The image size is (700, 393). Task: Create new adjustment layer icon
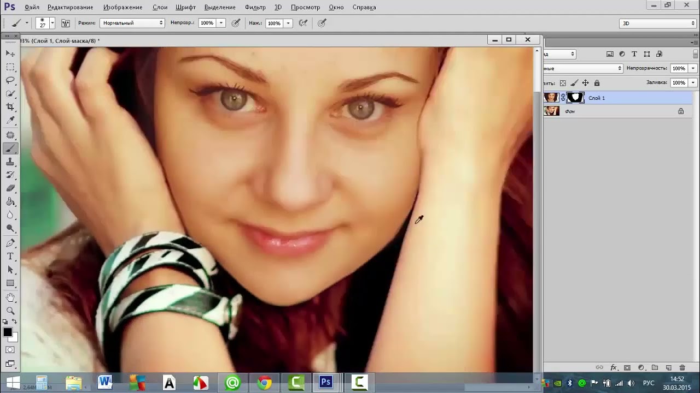coord(641,368)
